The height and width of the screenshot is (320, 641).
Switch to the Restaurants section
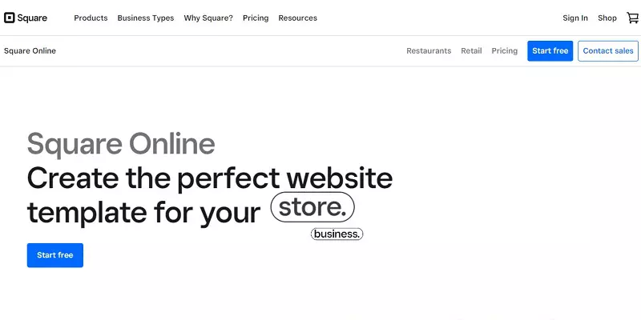[429, 51]
